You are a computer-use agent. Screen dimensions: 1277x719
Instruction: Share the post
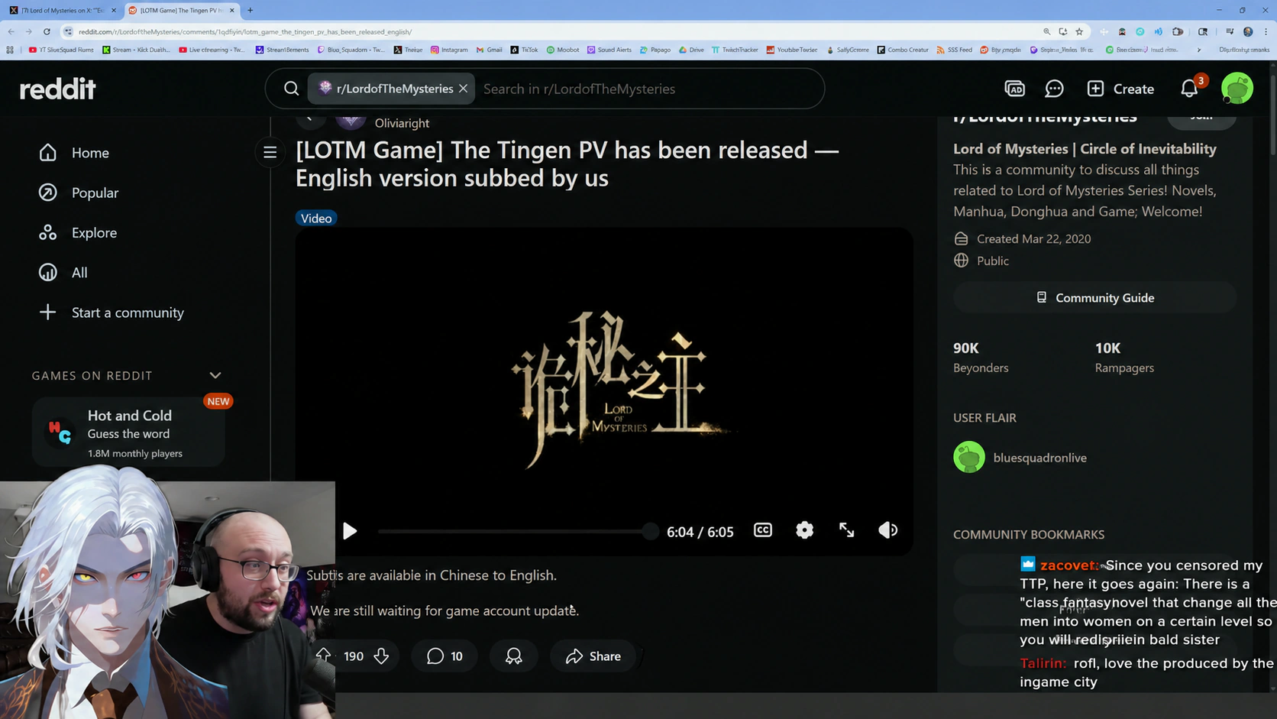[x=593, y=656]
